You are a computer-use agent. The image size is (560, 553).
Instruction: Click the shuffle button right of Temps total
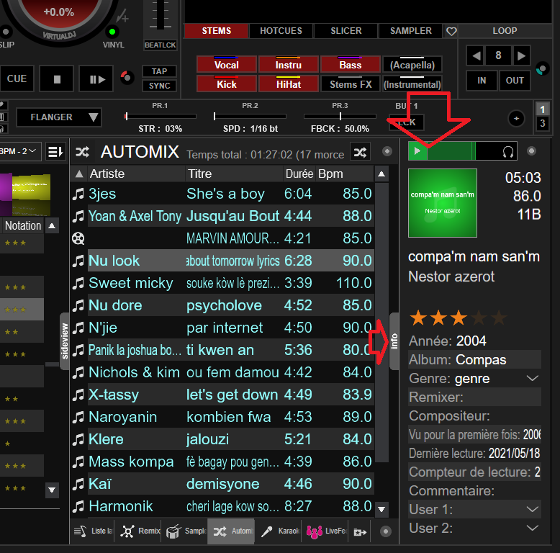coord(360,153)
